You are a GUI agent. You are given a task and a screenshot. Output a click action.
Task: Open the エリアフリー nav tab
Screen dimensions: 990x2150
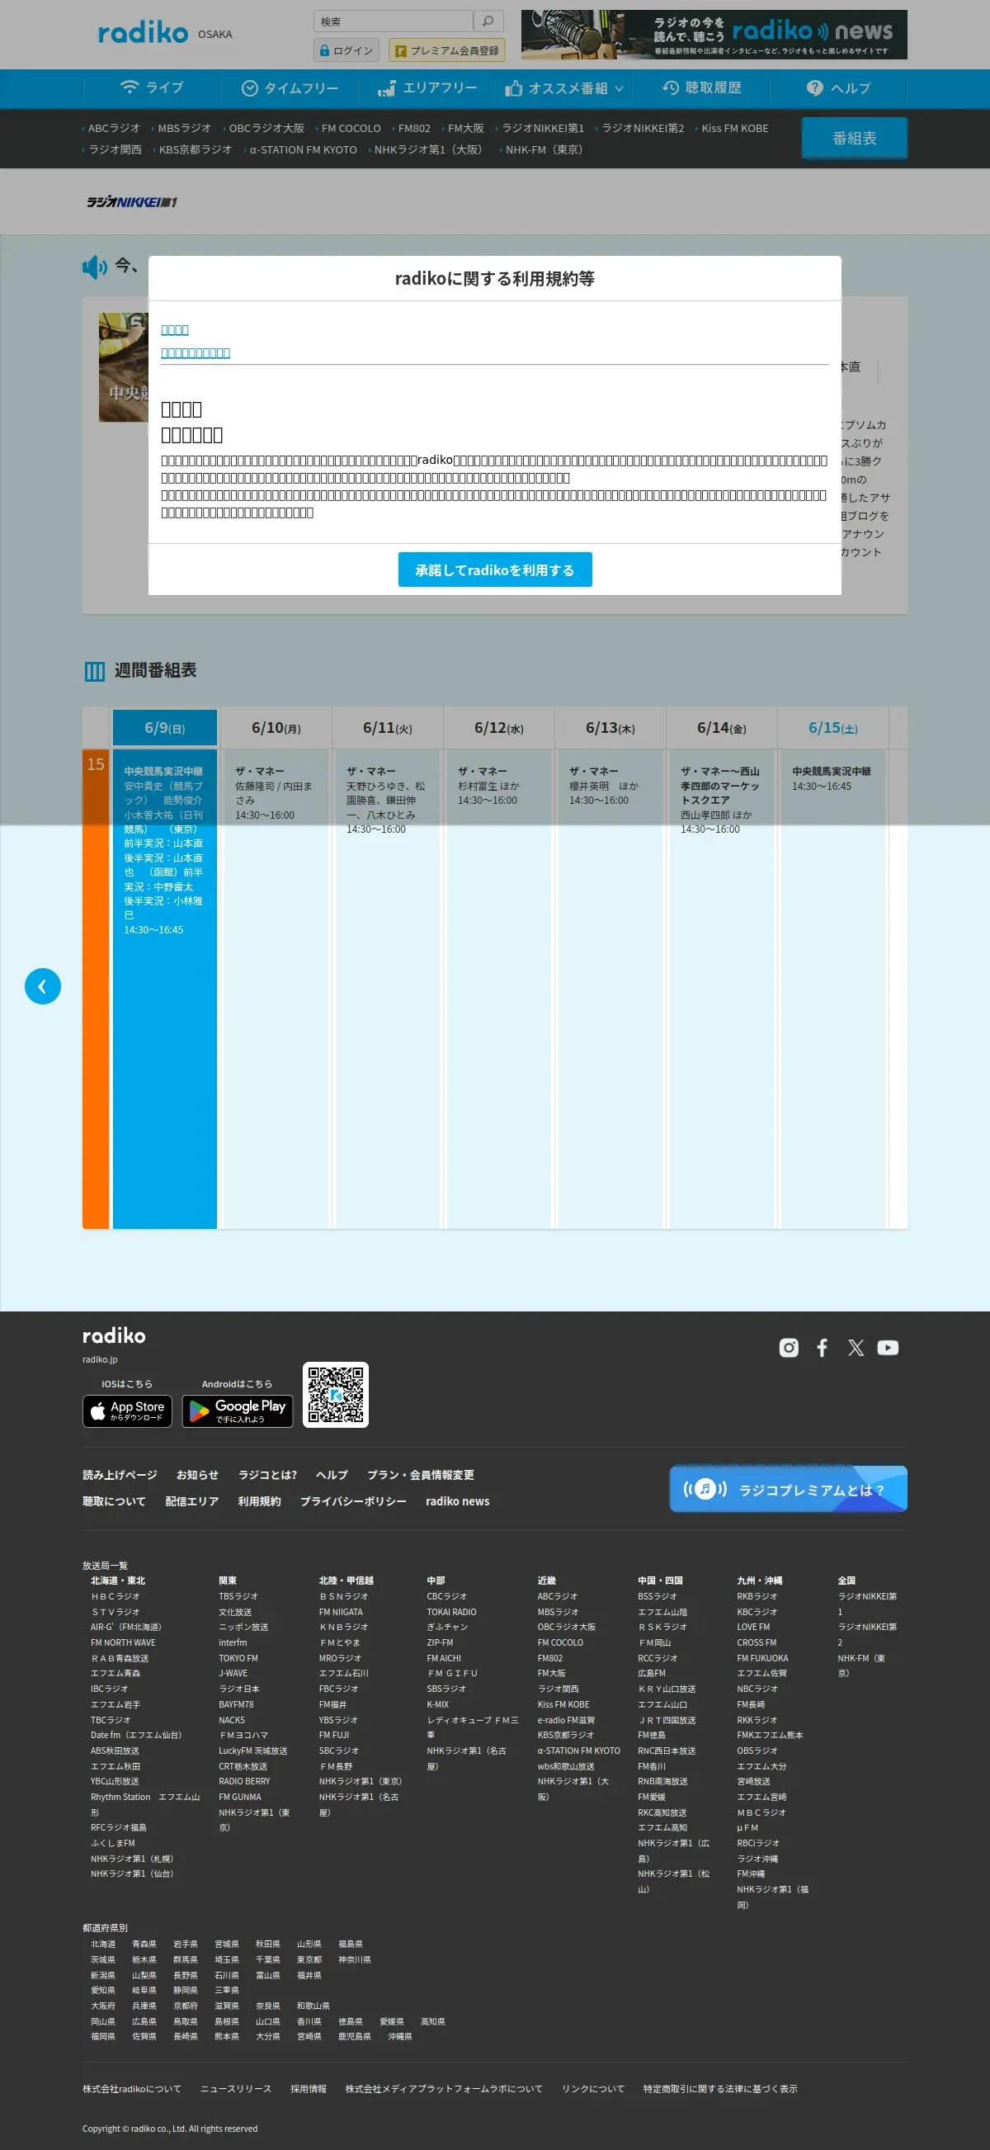click(427, 87)
